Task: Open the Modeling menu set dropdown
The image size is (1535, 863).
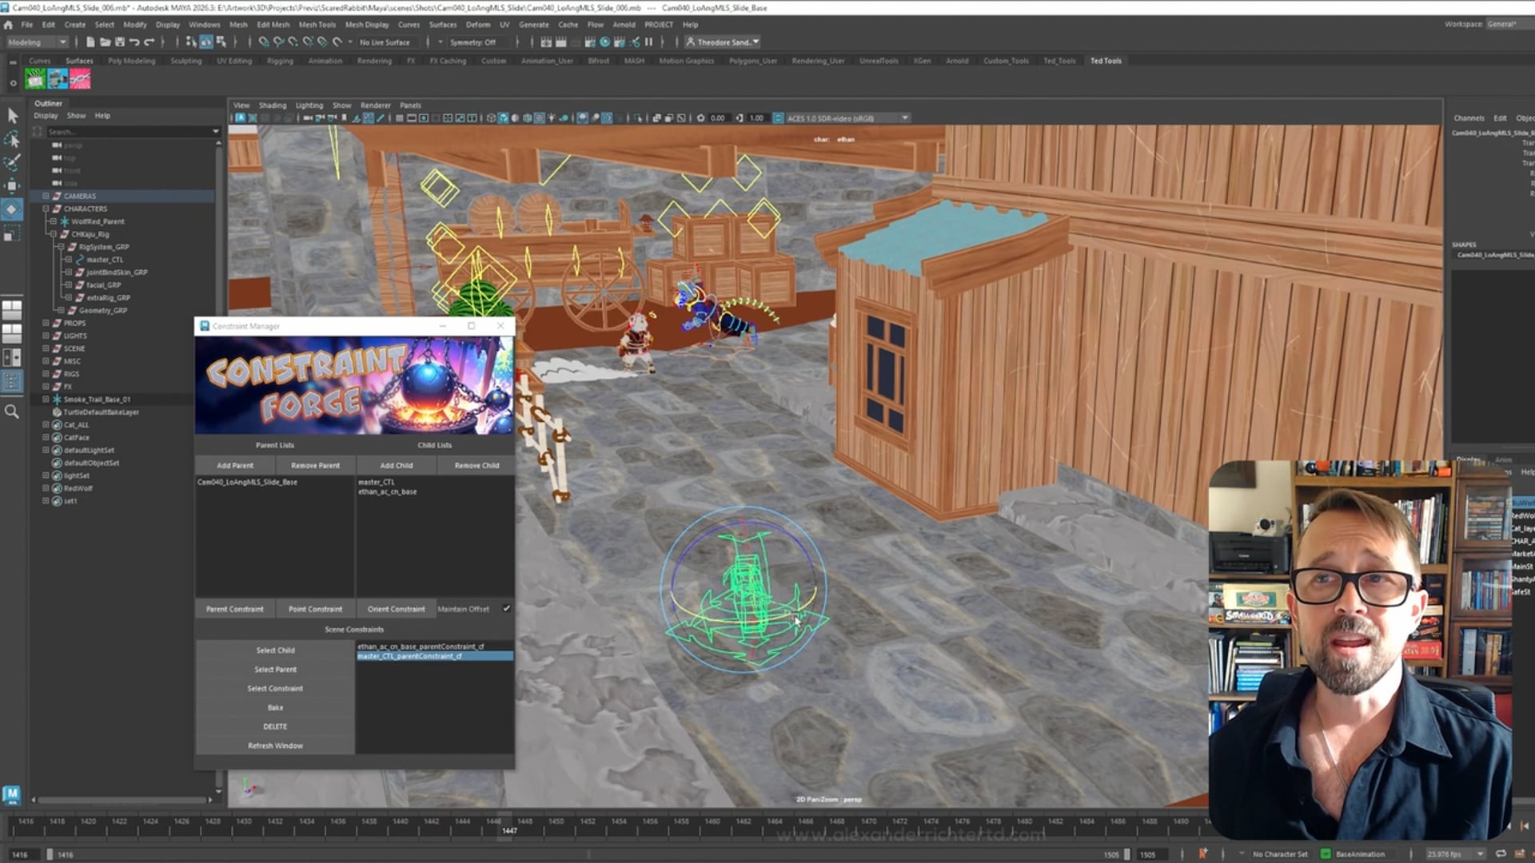Action: [x=37, y=42]
